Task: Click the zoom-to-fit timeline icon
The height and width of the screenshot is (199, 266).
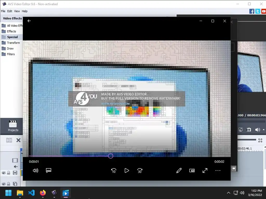Action: coord(260,140)
